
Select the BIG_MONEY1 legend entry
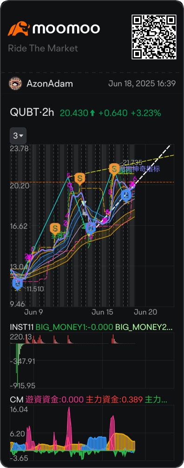click(x=74, y=327)
